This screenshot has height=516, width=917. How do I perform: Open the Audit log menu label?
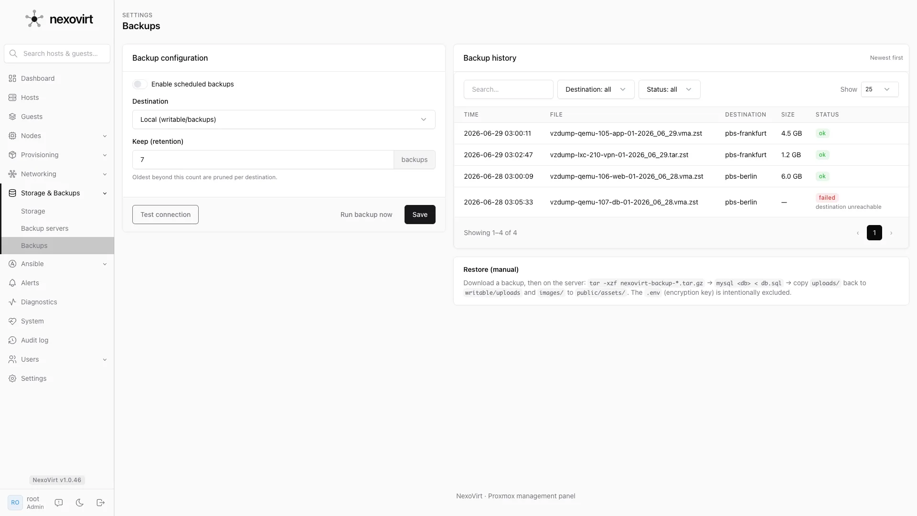pos(34,340)
